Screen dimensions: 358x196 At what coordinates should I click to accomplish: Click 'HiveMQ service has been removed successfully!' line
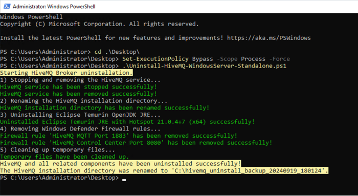pos(79,94)
